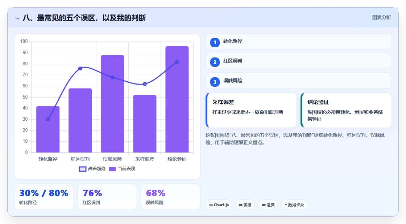Select the 转化路径 list item text
Screen dimensions: 406x224
232,41
